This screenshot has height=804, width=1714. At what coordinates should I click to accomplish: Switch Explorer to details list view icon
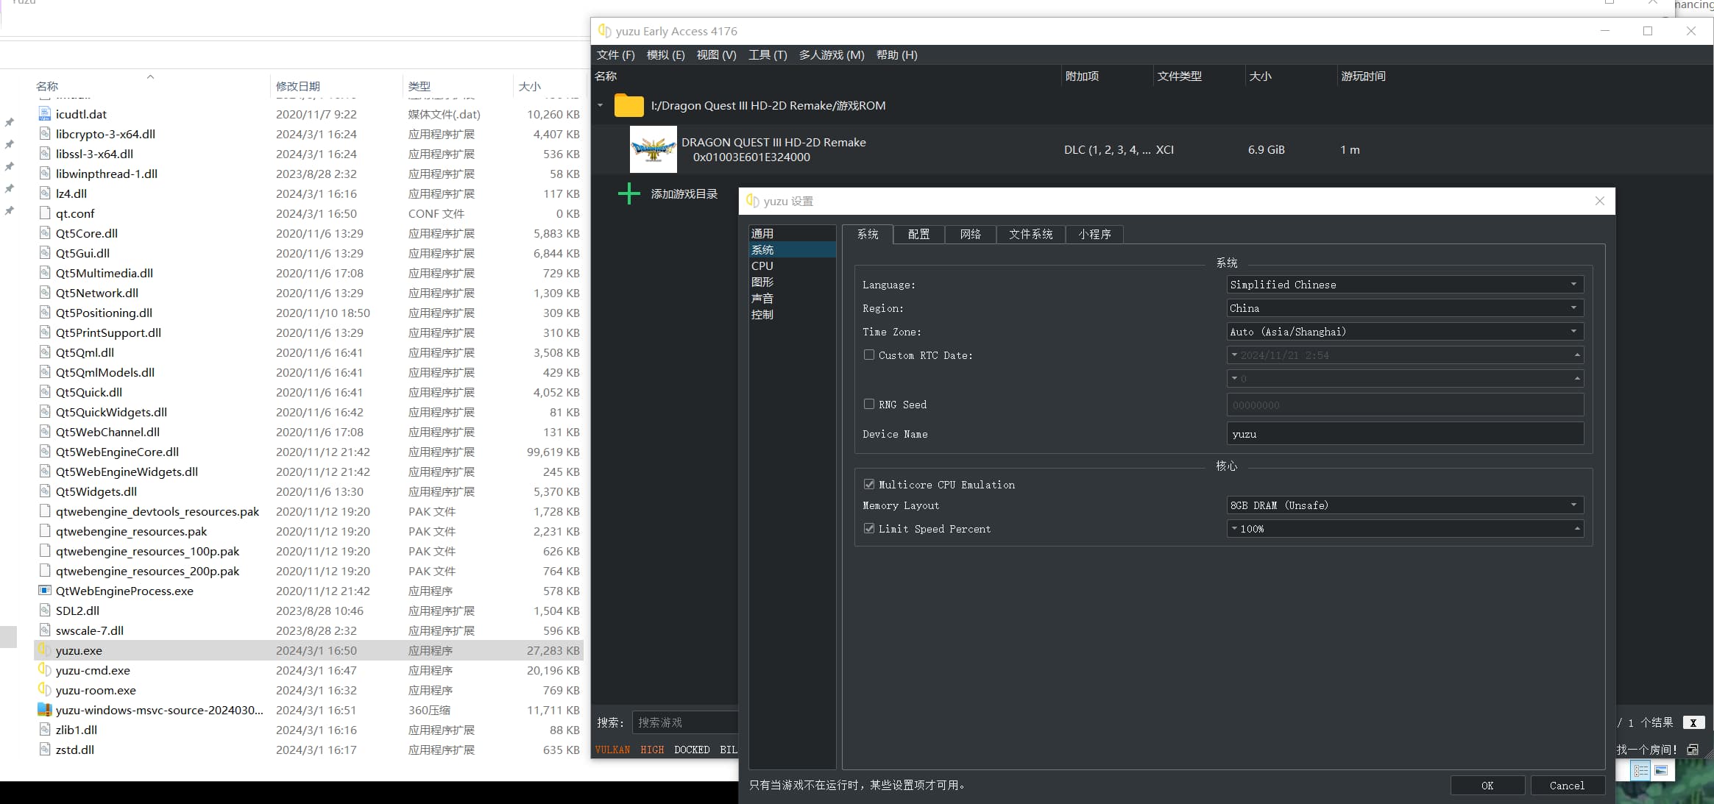pos(1641,770)
